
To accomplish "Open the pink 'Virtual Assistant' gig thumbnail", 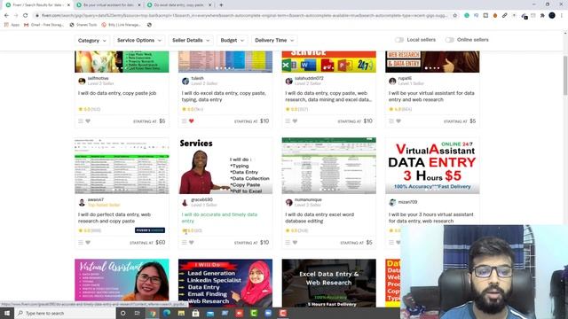I will click(x=122, y=280).
